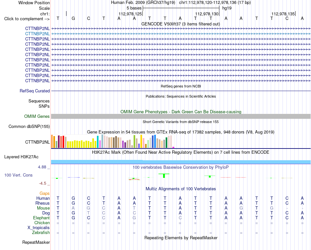Click 'Multiz Alignments of 100 Vertebrates' title
Viewport: 311px width, 250px height.
coord(181,189)
